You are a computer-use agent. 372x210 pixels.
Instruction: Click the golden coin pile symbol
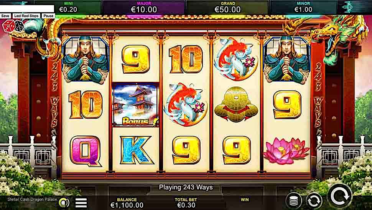point(236,105)
